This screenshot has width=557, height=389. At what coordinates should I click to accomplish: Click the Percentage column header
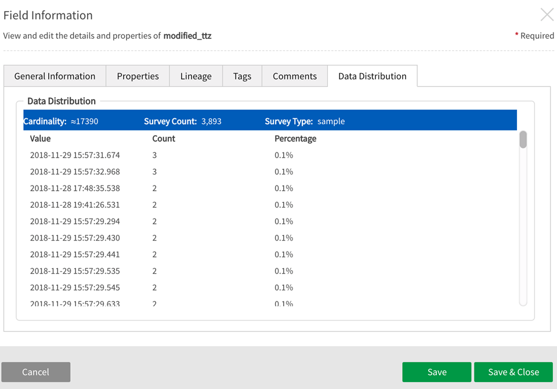(x=295, y=139)
